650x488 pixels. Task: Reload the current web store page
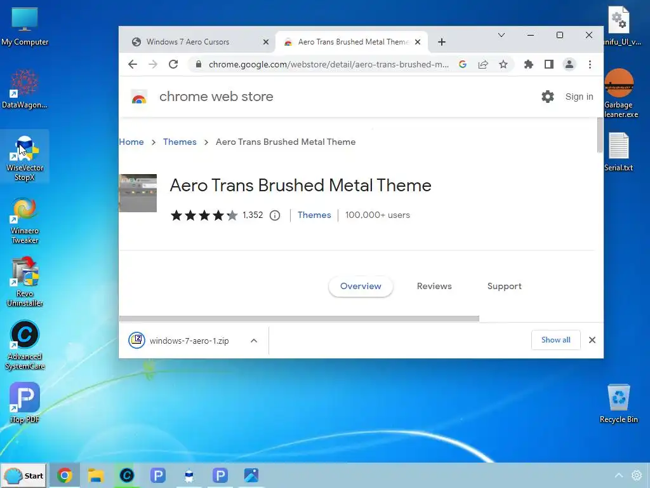click(x=173, y=64)
